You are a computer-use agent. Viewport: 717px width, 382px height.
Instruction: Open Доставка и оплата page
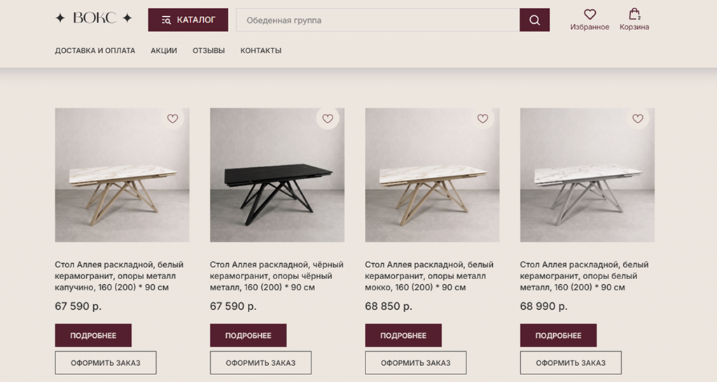pyautogui.click(x=95, y=51)
